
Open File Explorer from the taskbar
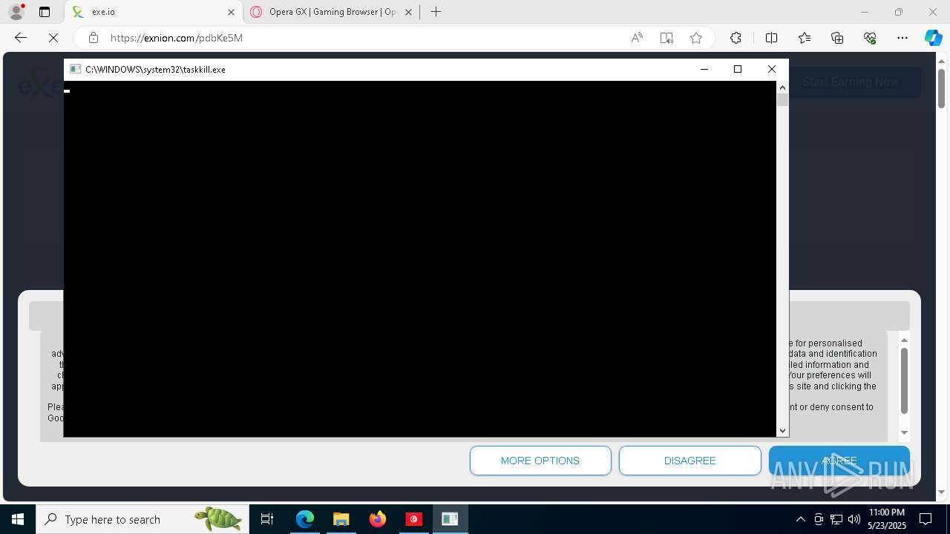click(x=341, y=519)
